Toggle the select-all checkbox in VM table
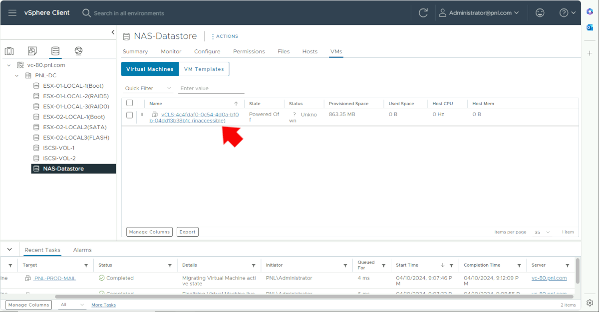This screenshot has height=312, width=599. 130,103
